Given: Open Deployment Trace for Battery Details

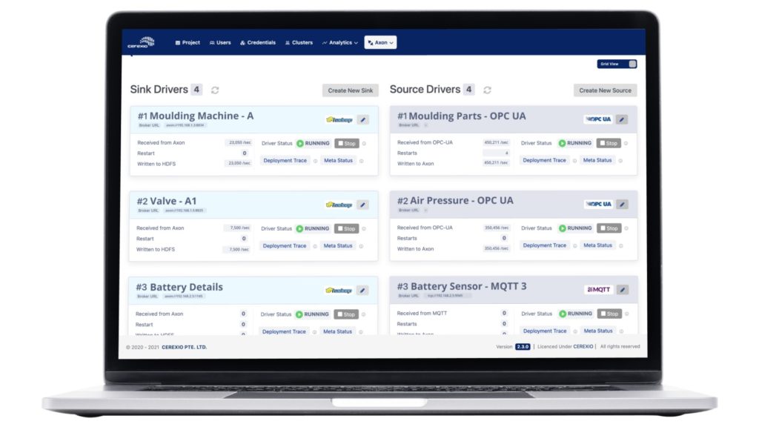Looking at the screenshot, I should click(x=284, y=331).
